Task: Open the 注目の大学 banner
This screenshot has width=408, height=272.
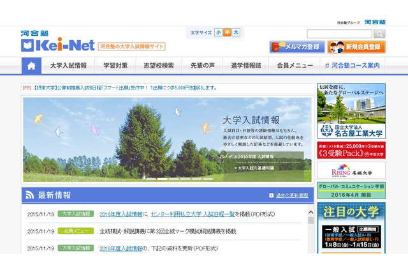Action: (x=351, y=228)
